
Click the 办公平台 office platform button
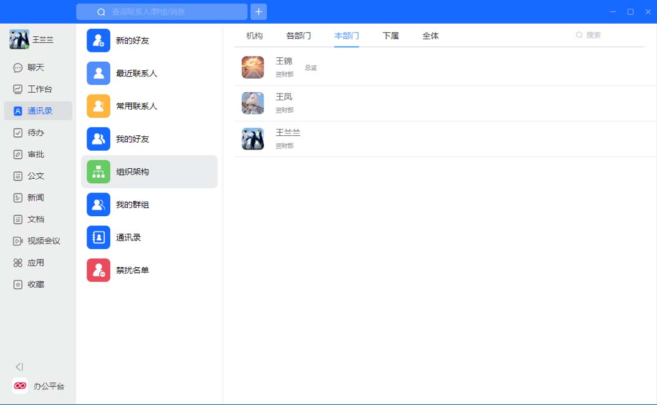(x=39, y=386)
